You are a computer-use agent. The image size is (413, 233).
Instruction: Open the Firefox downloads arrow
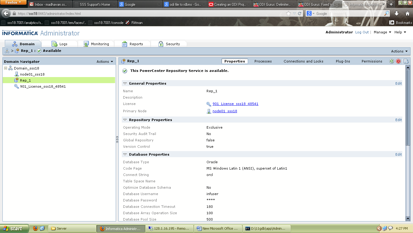[397, 13]
